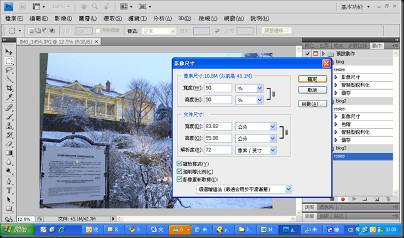Viewport: 404px width, 238px height.
Task: Toggle the 預設動作 item checkmark
Action: [x=307, y=53]
